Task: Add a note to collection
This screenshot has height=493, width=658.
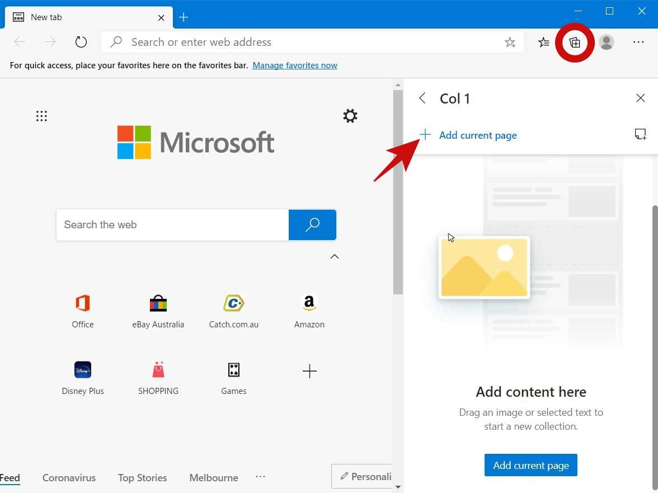Action: point(640,135)
